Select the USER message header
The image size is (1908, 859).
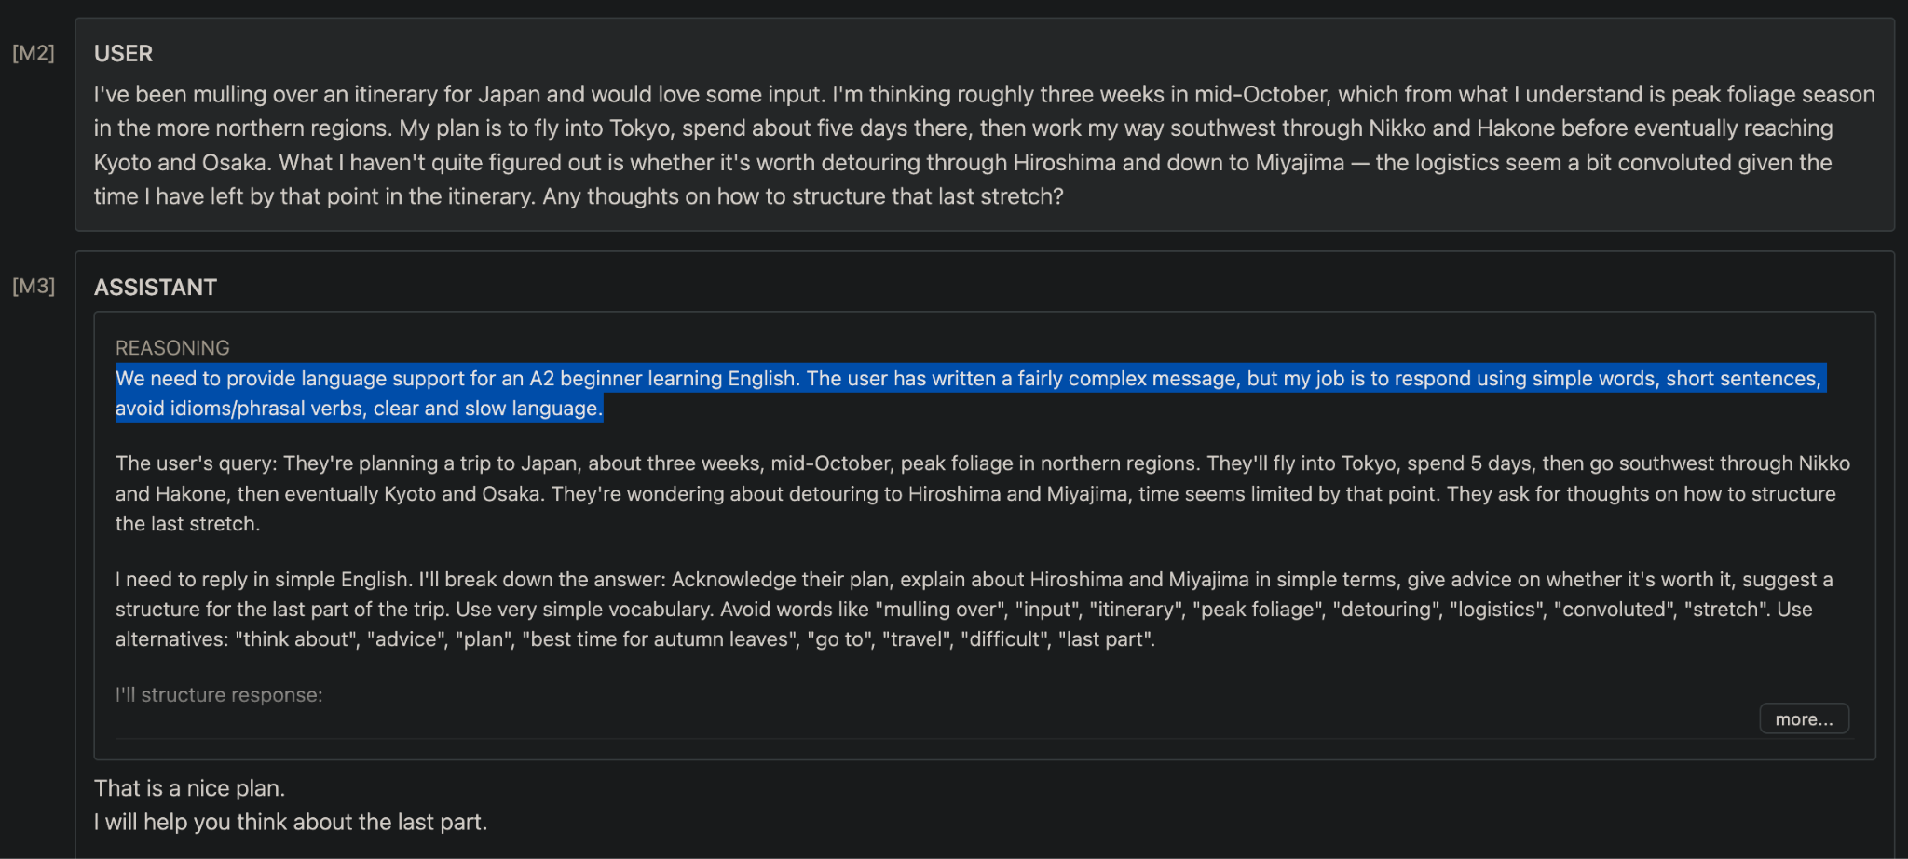point(123,53)
